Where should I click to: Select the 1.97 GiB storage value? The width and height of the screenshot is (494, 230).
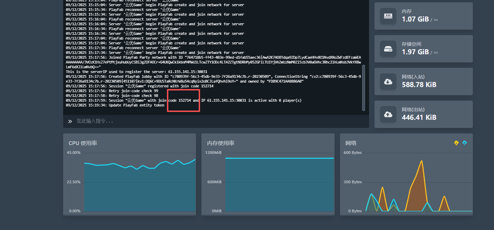[415, 52]
